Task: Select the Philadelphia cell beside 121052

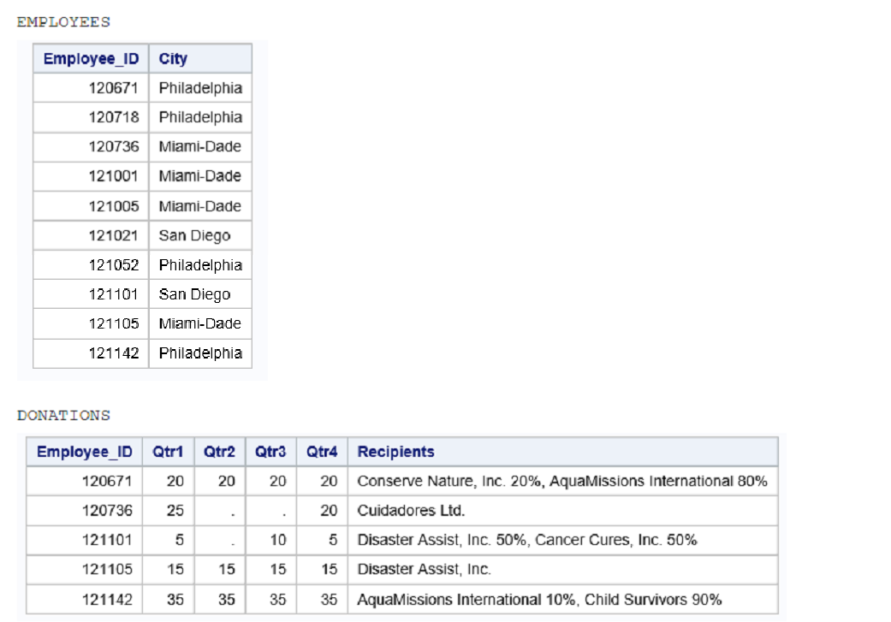Action: (x=200, y=265)
